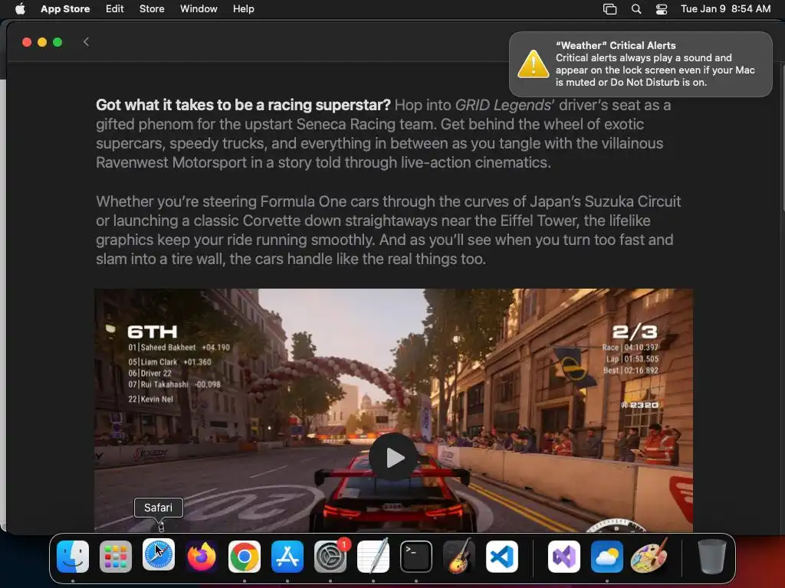
Task: Launch Terminal from the Dock
Action: [416, 557]
